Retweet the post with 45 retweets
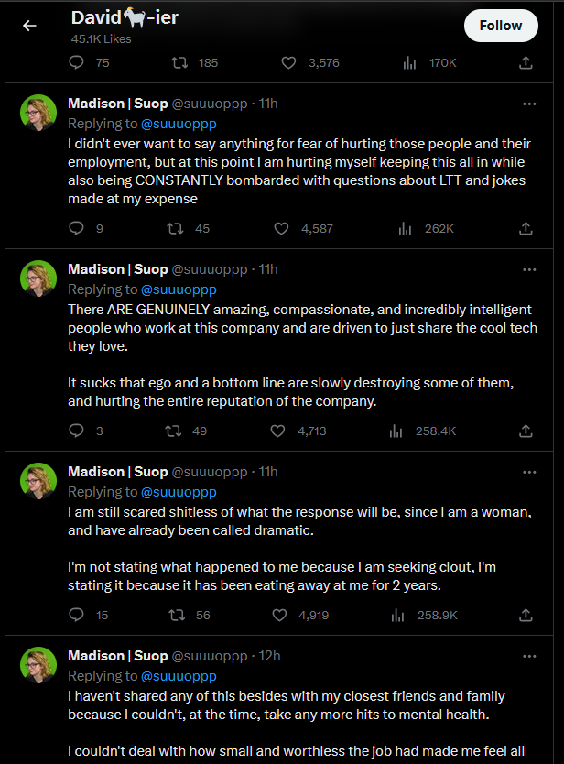The height and width of the screenshot is (764, 564). click(x=174, y=228)
